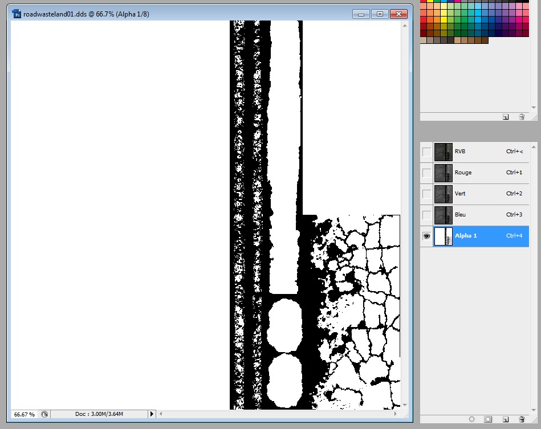541x429 pixels.
Task: Select the Rouge channel row
Action: (474, 173)
